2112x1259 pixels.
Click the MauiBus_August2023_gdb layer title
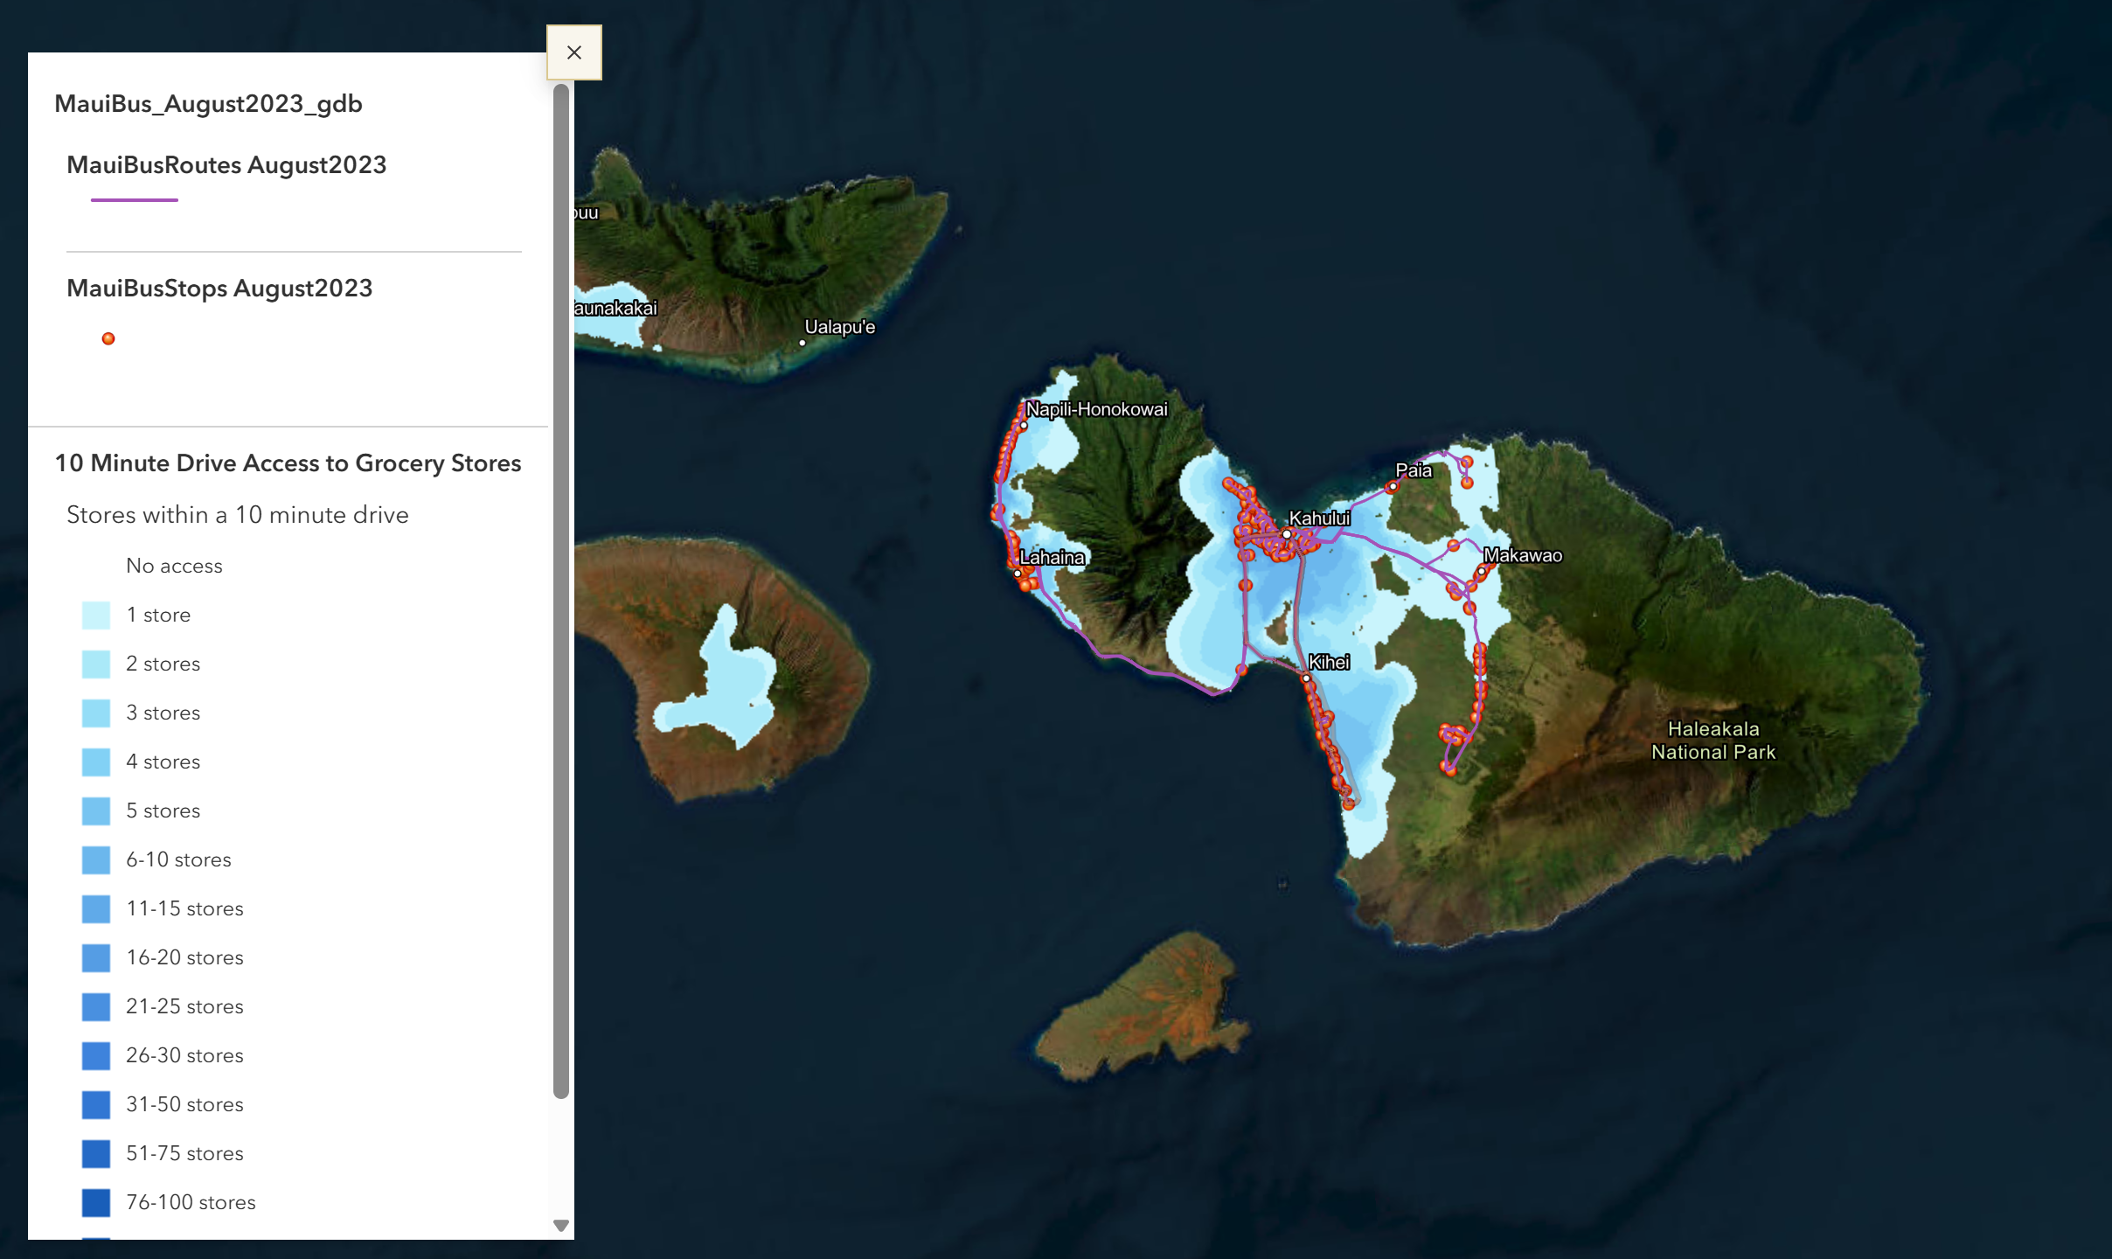click(x=208, y=104)
